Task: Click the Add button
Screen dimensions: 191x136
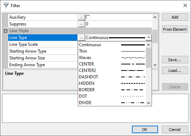Action: [175, 17]
